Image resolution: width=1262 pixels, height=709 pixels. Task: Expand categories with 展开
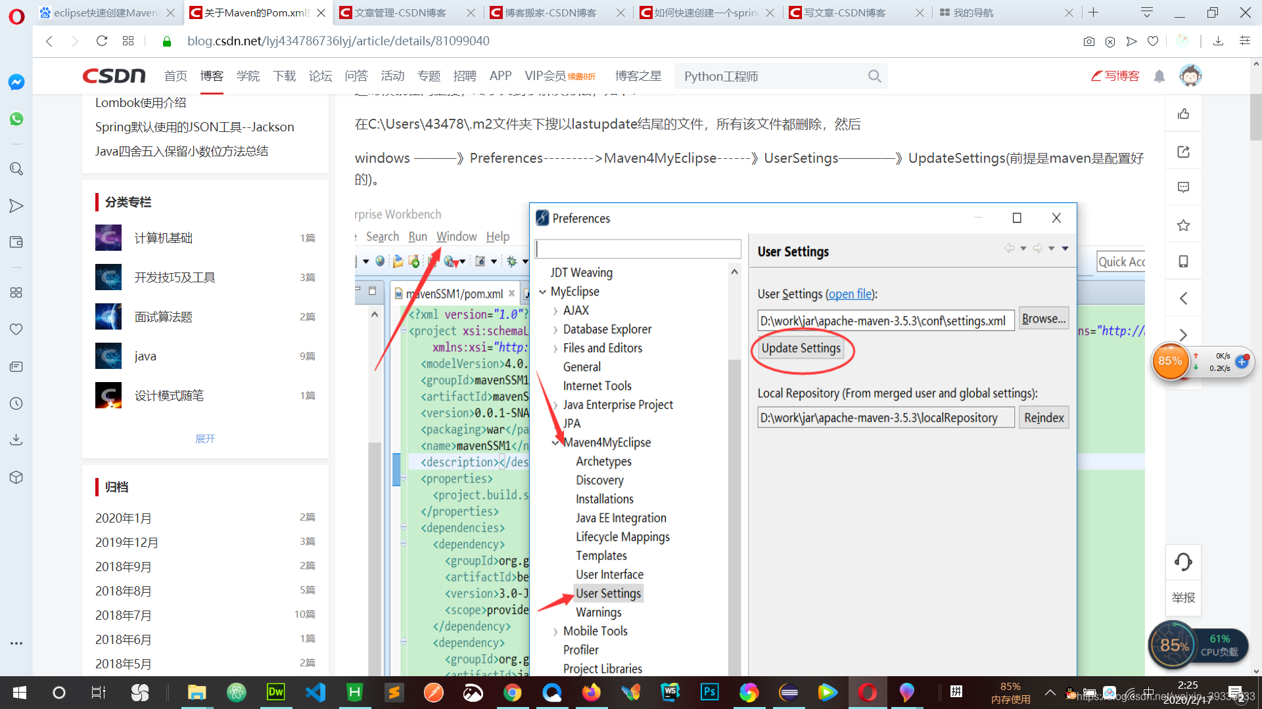[x=205, y=439]
